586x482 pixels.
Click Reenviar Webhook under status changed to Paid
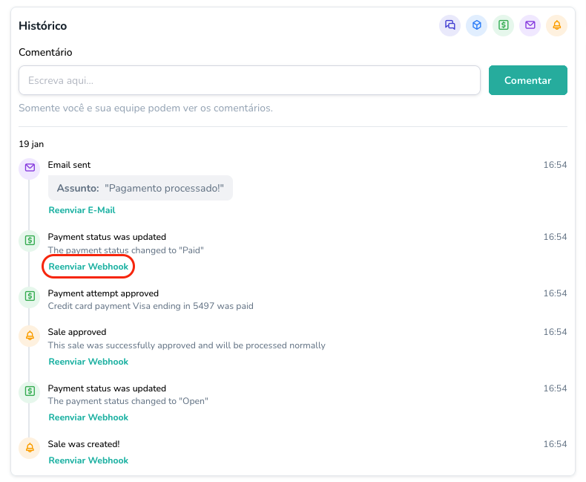88,267
